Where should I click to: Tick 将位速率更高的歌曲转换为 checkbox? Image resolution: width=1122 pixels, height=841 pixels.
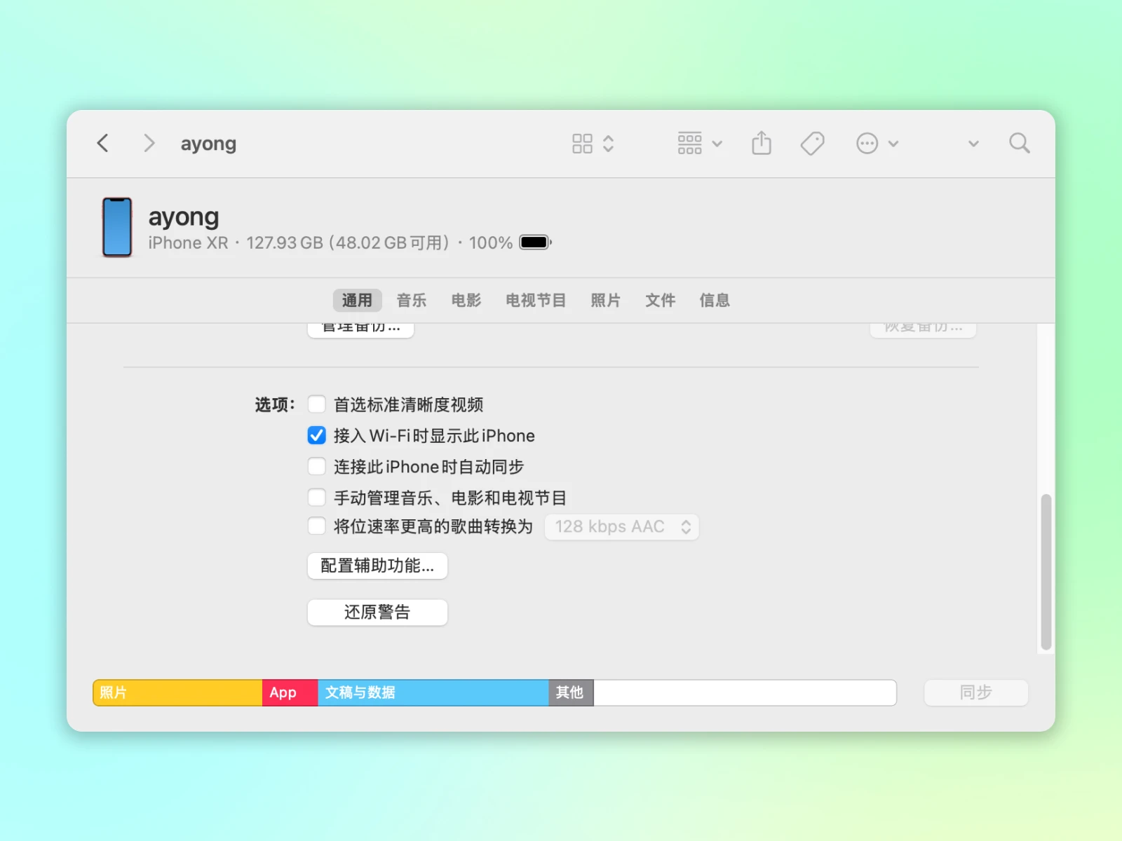[317, 526]
